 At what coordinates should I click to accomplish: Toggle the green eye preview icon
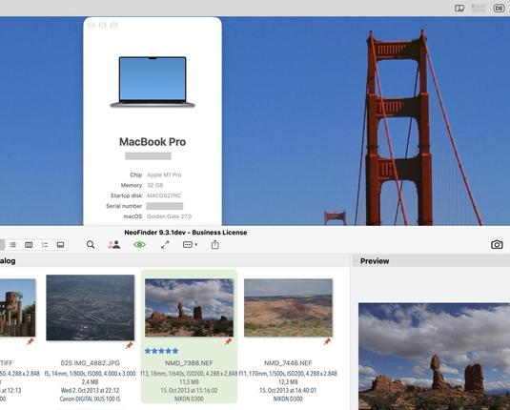click(139, 245)
